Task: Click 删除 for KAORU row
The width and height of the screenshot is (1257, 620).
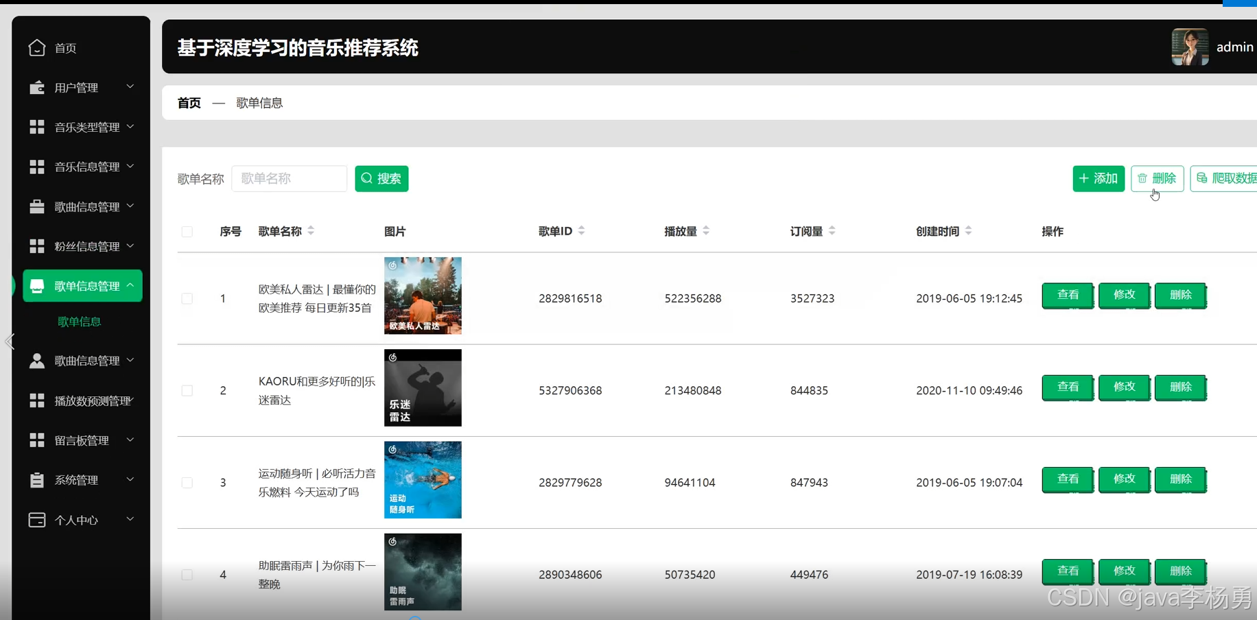Action: (x=1180, y=387)
